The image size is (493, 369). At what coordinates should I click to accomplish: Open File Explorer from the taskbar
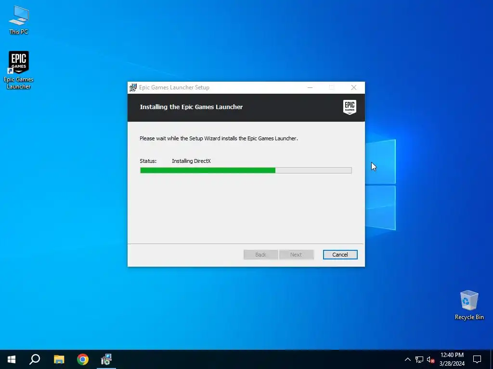click(x=59, y=359)
